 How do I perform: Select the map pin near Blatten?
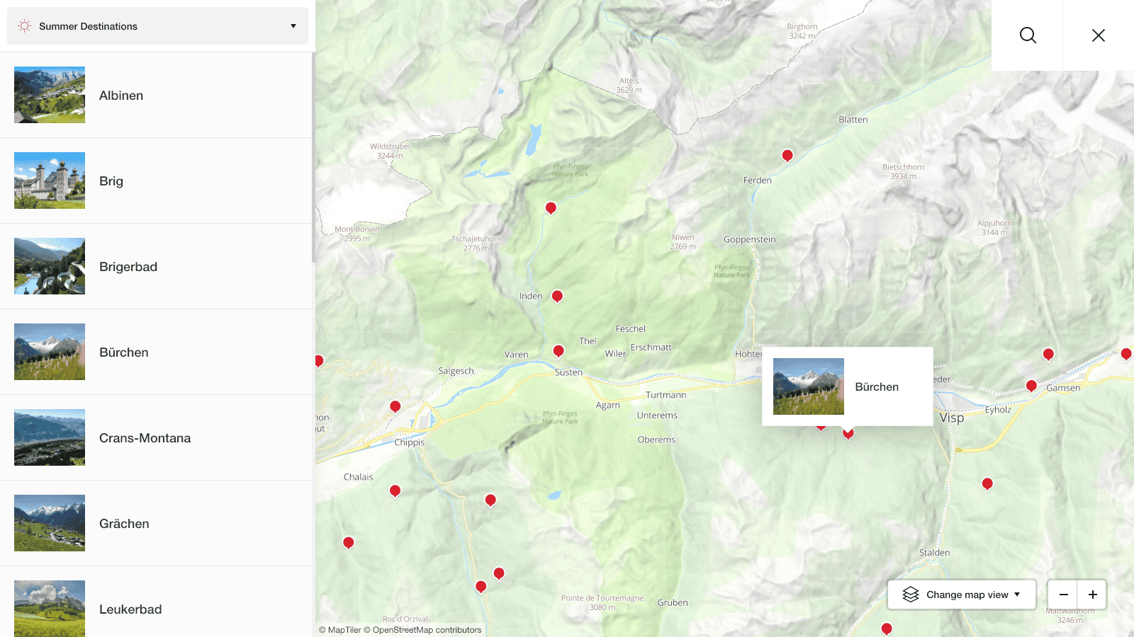787,154
